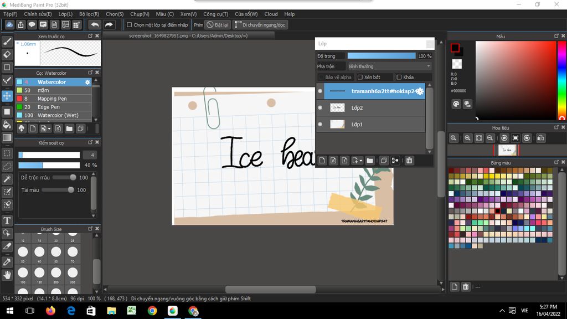Select the Eyedropper tool
The image size is (567, 319).
point(7,262)
